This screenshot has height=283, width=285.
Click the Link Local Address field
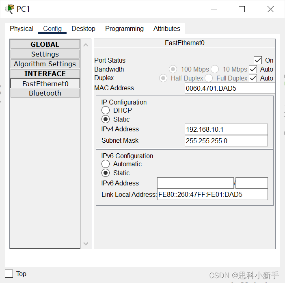212,194
